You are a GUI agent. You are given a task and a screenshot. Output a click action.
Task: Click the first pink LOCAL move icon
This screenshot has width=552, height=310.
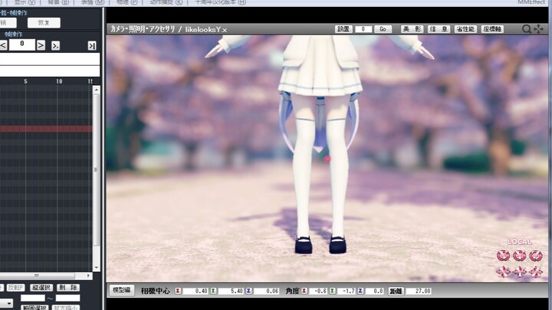pyautogui.click(x=504, y=271)
